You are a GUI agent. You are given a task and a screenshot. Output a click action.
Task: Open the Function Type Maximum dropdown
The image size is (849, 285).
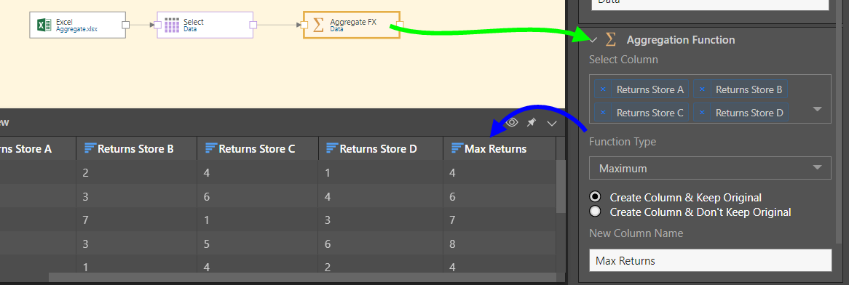tap(710, 169)
